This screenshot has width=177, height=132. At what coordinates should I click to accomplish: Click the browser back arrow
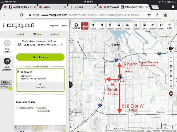tap(5, 15)
